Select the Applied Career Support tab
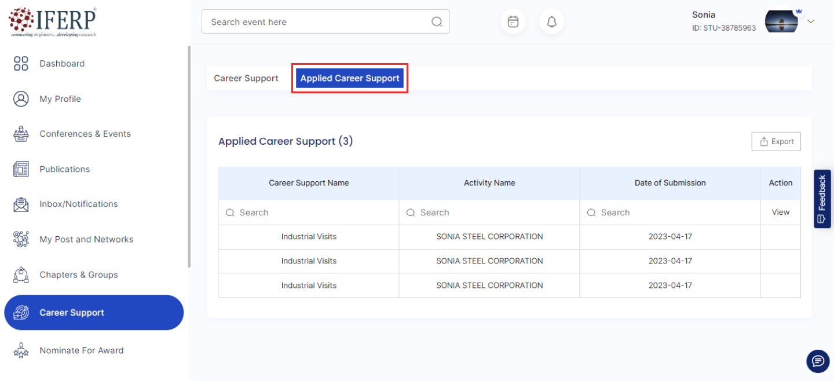Image resolution: width=834 pixels, height=381 pixels. (350, 78)
